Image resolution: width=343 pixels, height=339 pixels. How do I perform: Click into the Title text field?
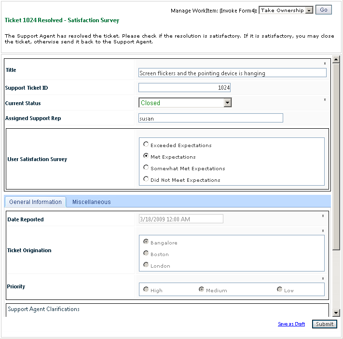(x=232, y=73)
